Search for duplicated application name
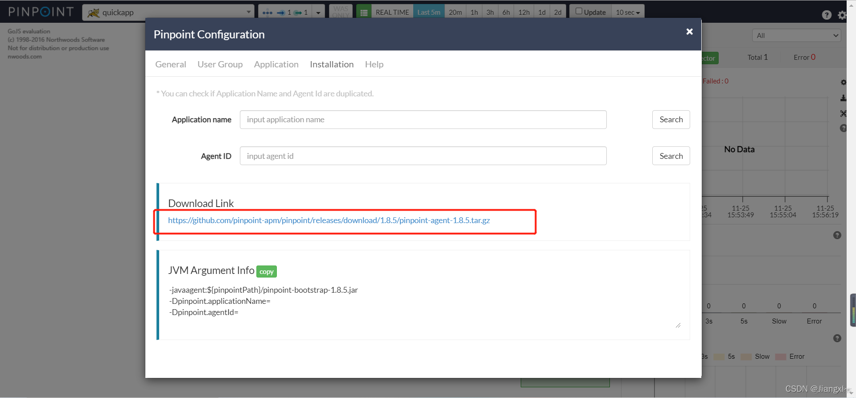Viewport: 856px width, 398px height. 671,120
